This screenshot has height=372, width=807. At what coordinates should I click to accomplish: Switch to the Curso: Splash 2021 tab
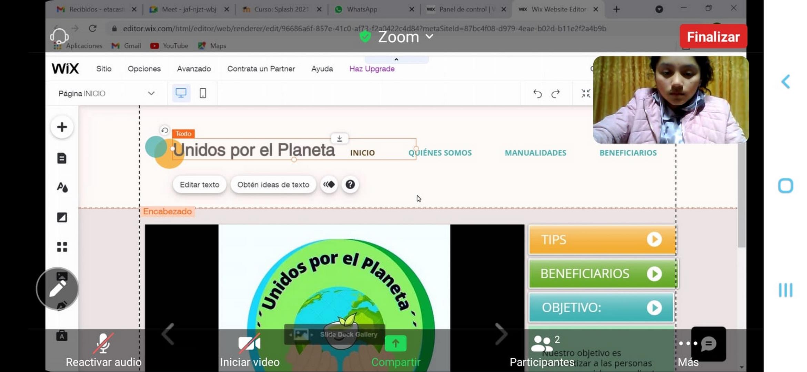(281, 9)
